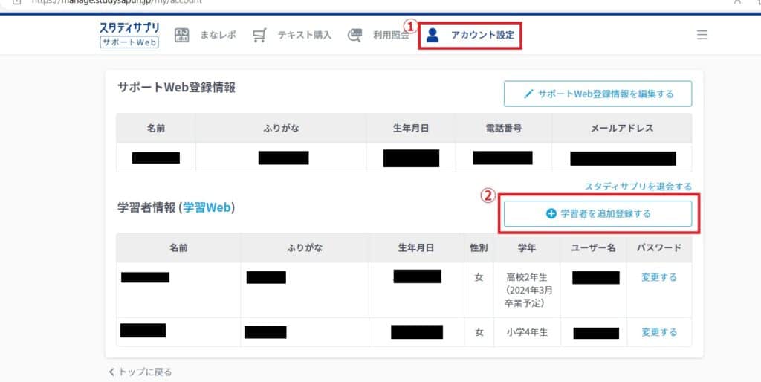Image resolution: width=761 pixels, height=382 pixels.
Task: Open the テキスト購入 menu item
Action: click(305, 35)
